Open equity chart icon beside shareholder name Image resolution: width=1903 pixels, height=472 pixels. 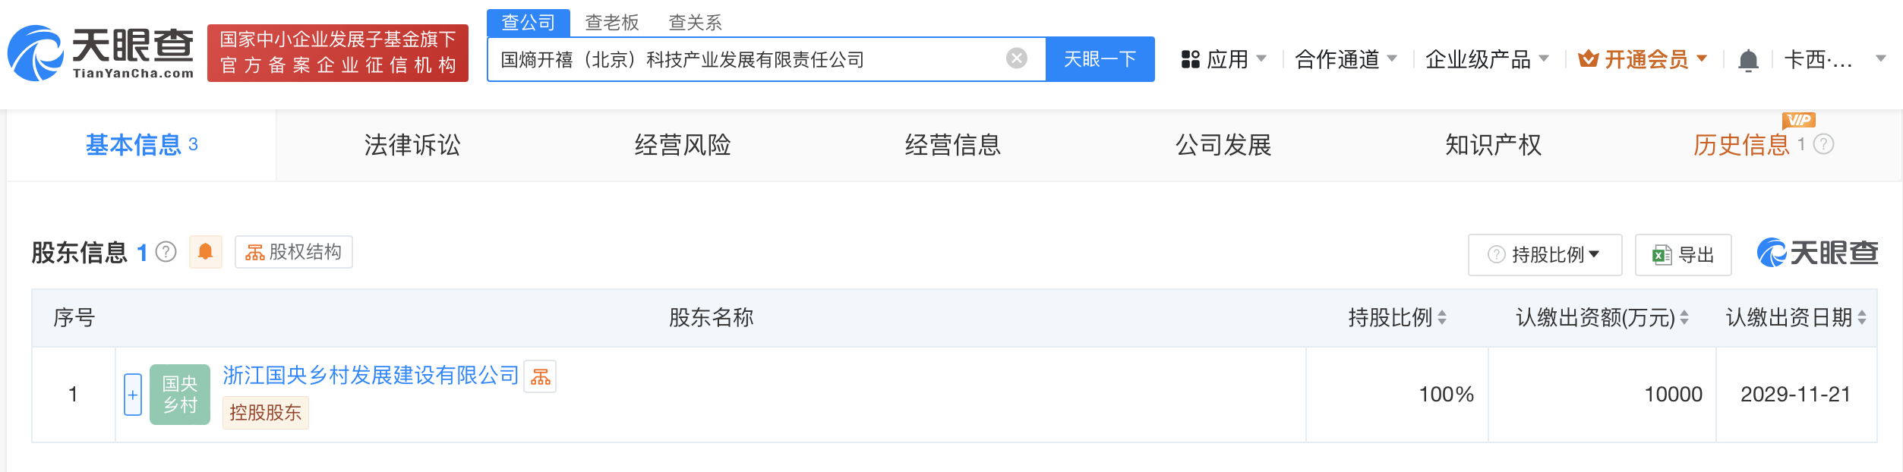click(x=541, y=376)
